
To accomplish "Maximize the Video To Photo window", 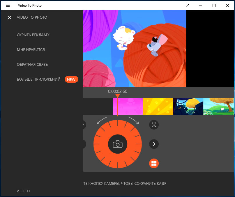I will [x=214, y=6].
